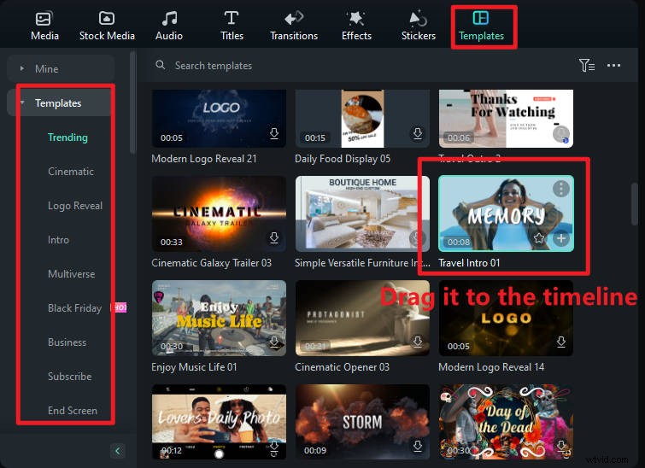The image size is (645, 468).
Task: Add Travel Intro 01 with plus icon
Action: (561, 238)
